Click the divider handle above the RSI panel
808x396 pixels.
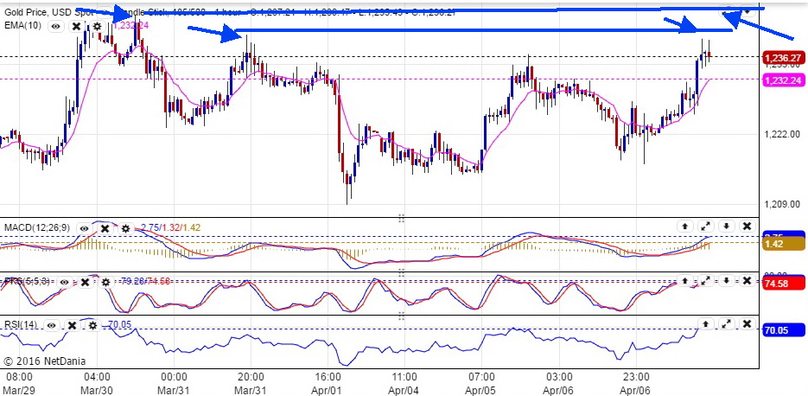point(401,316)
